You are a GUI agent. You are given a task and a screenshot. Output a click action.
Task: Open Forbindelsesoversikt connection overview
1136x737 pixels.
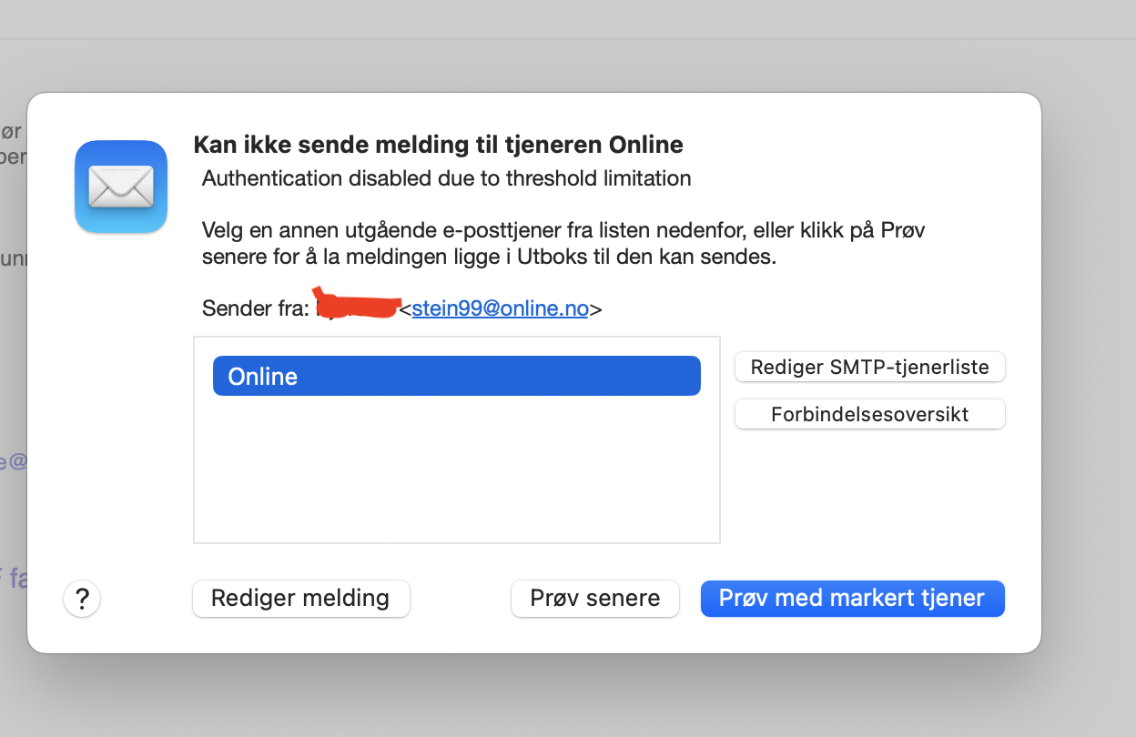point(869,415)
